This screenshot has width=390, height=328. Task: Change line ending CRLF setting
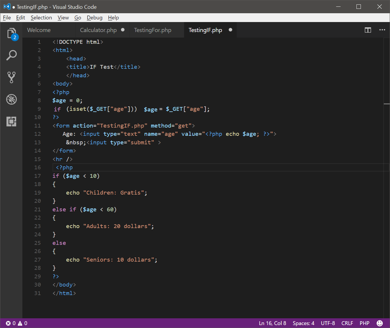pyautogui.click(x=347, y=323)
